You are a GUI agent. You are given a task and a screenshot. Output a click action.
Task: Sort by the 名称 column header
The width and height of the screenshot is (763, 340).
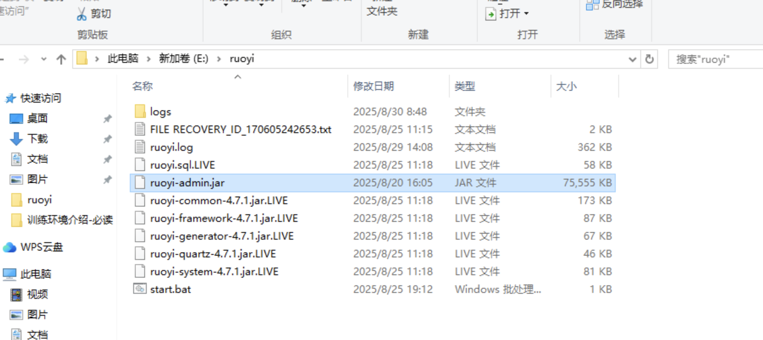(143, 86)
